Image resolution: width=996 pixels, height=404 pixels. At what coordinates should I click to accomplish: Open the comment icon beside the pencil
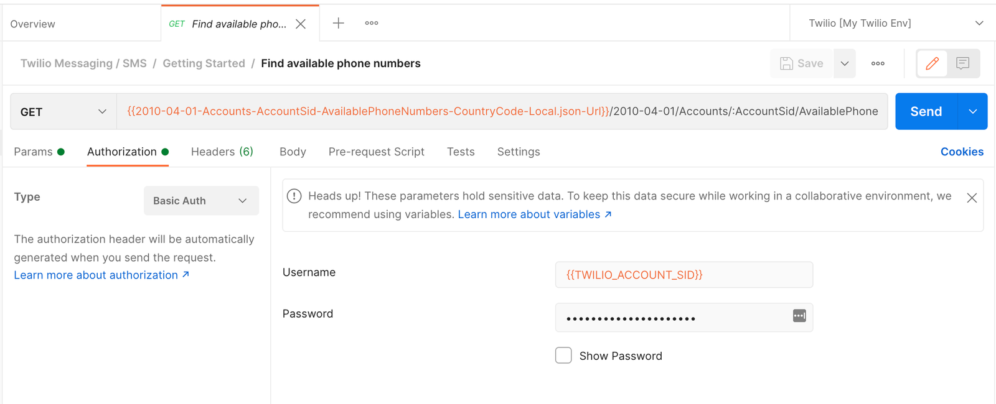point(962,63)
